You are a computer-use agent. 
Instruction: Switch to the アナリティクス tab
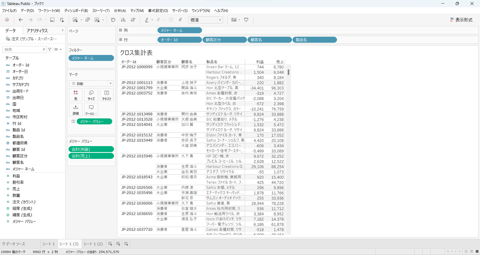pyautogui.click(x=37, y=31)
